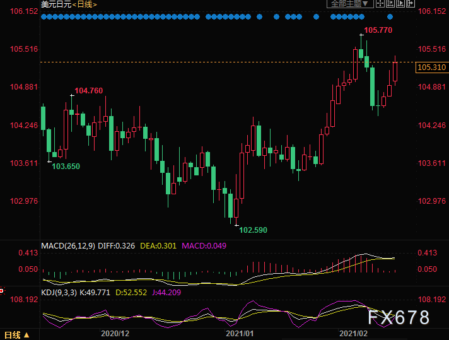Click the purple MACD:0.049 value
Viewport: 449px width, 340px height.
tap(204, 246)
